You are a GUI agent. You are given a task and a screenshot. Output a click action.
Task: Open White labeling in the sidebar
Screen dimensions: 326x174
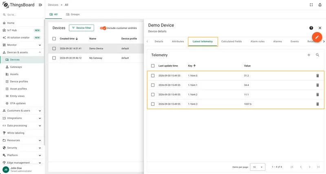pyautogui.click(x=22, y=133)
